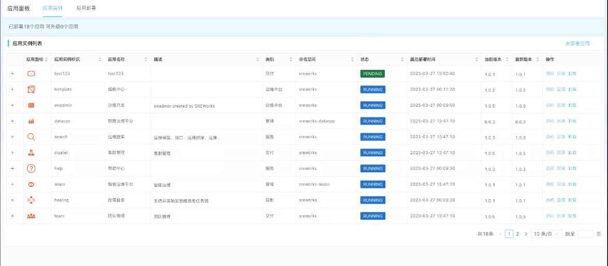Click the swadmin app code icon
The width and height of the screenshot is (608, 266).
(x=31, y=106)
